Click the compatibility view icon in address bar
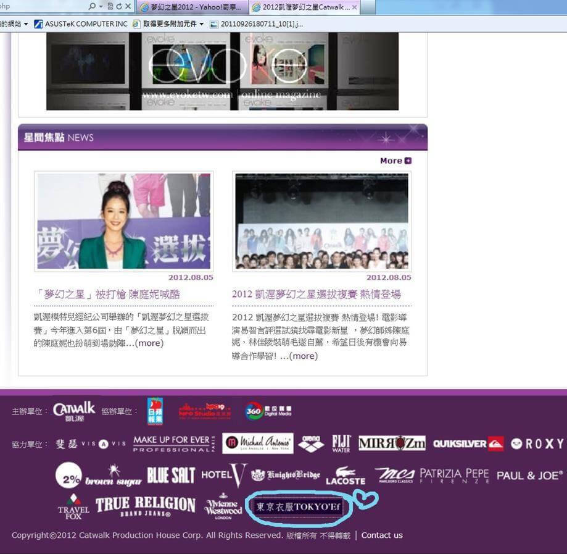The height and width of the screenshot is (554, 567). (x=110, y=6)
